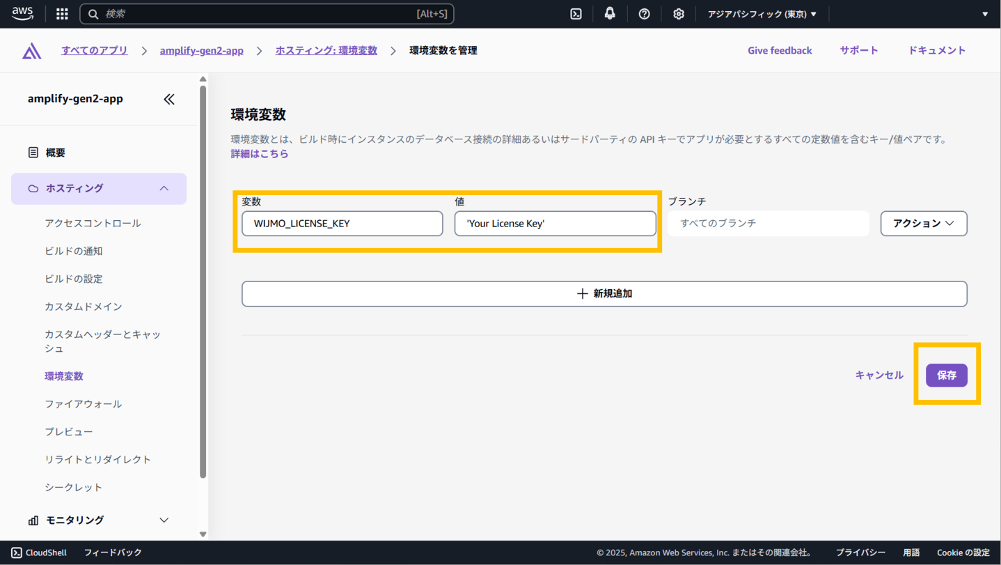This screenshot has width=1001, height=565.
Task: Open ビルドの通知 page
Action: pos(74,251)
